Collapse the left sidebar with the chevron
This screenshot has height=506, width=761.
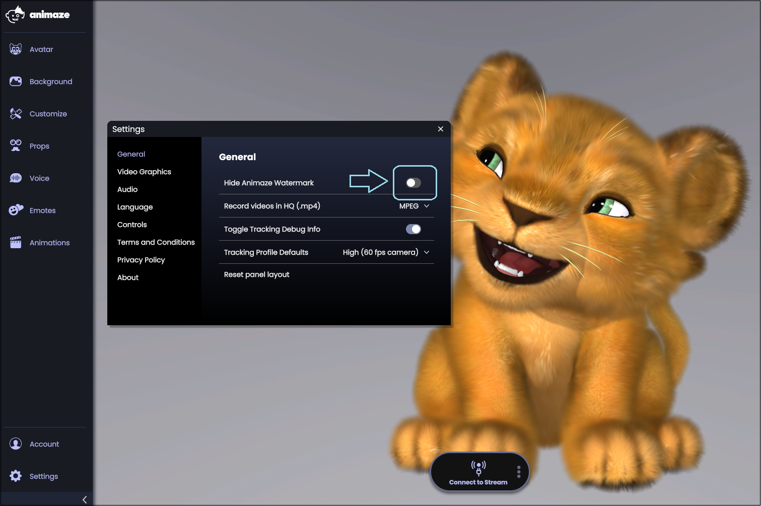point(84,499)
